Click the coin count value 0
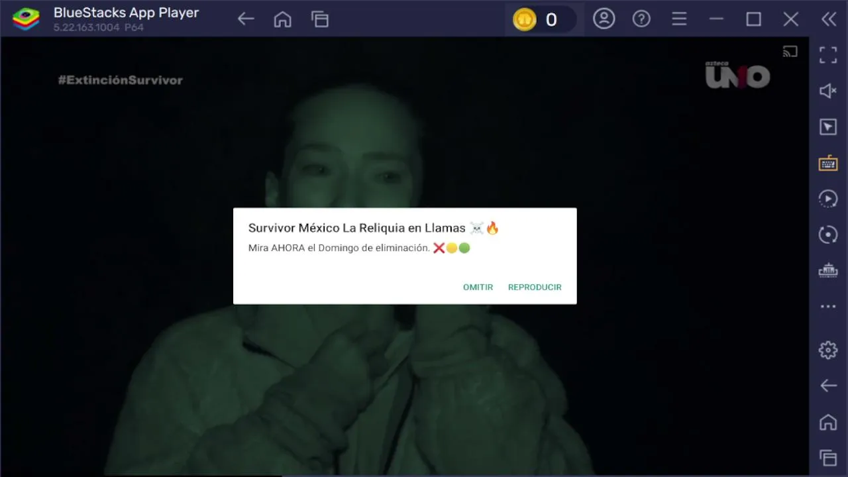 coord(551,20)
